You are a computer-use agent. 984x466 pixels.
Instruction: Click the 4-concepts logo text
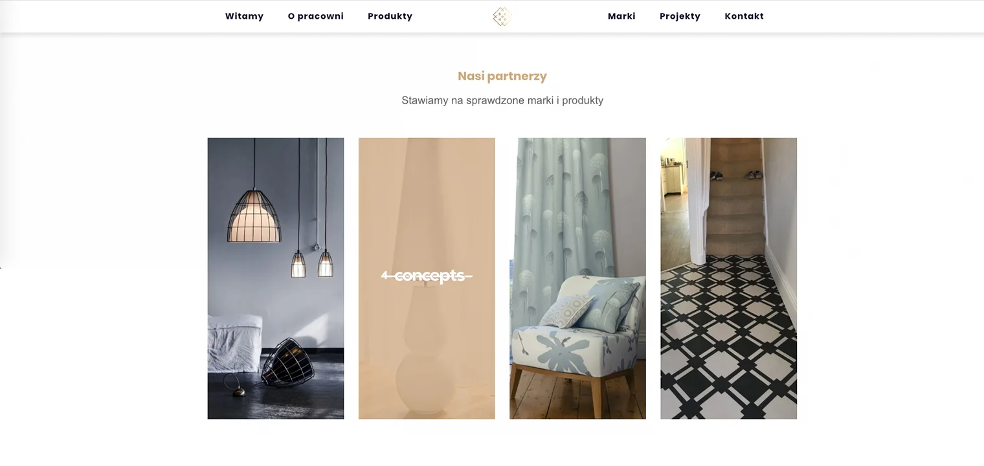tap(427, 276)
